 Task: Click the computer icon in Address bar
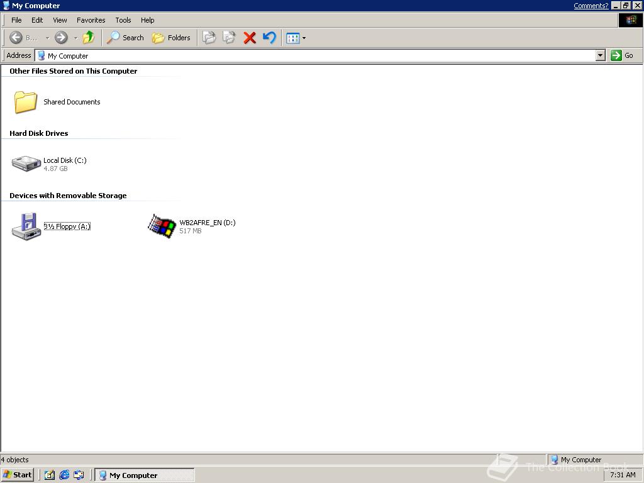41,55
